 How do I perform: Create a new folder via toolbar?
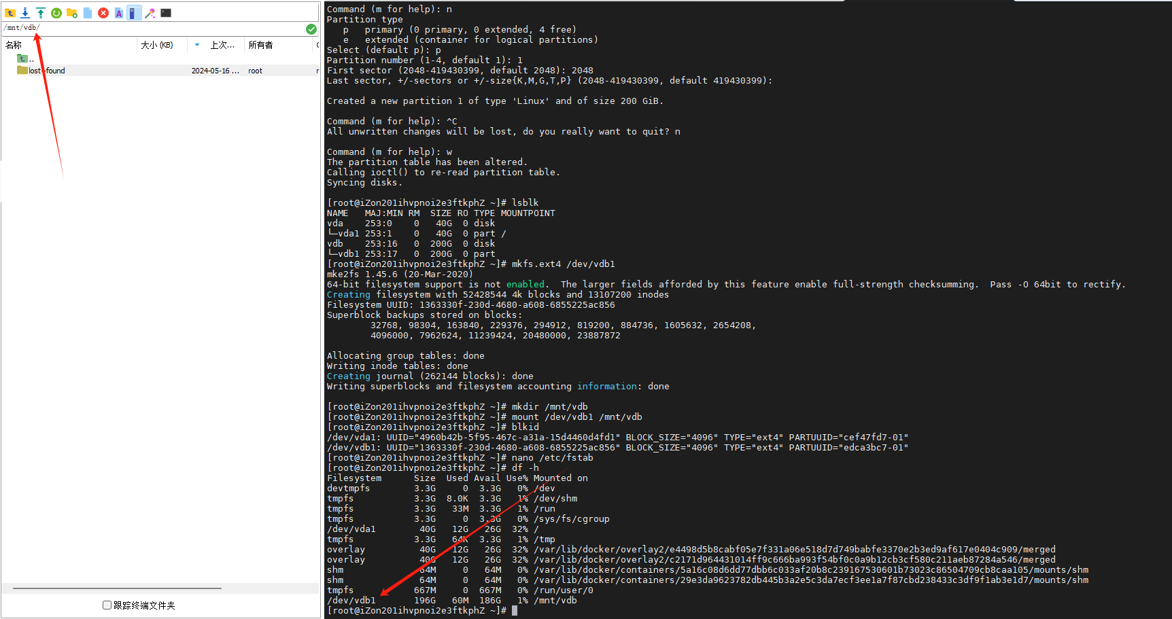coord(72,13)
